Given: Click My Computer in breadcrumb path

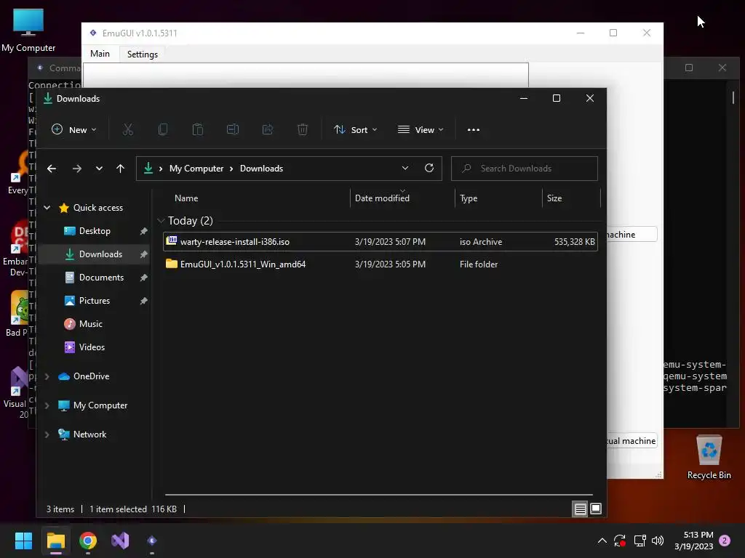Looking at the screenshot, I should (196, 169).
